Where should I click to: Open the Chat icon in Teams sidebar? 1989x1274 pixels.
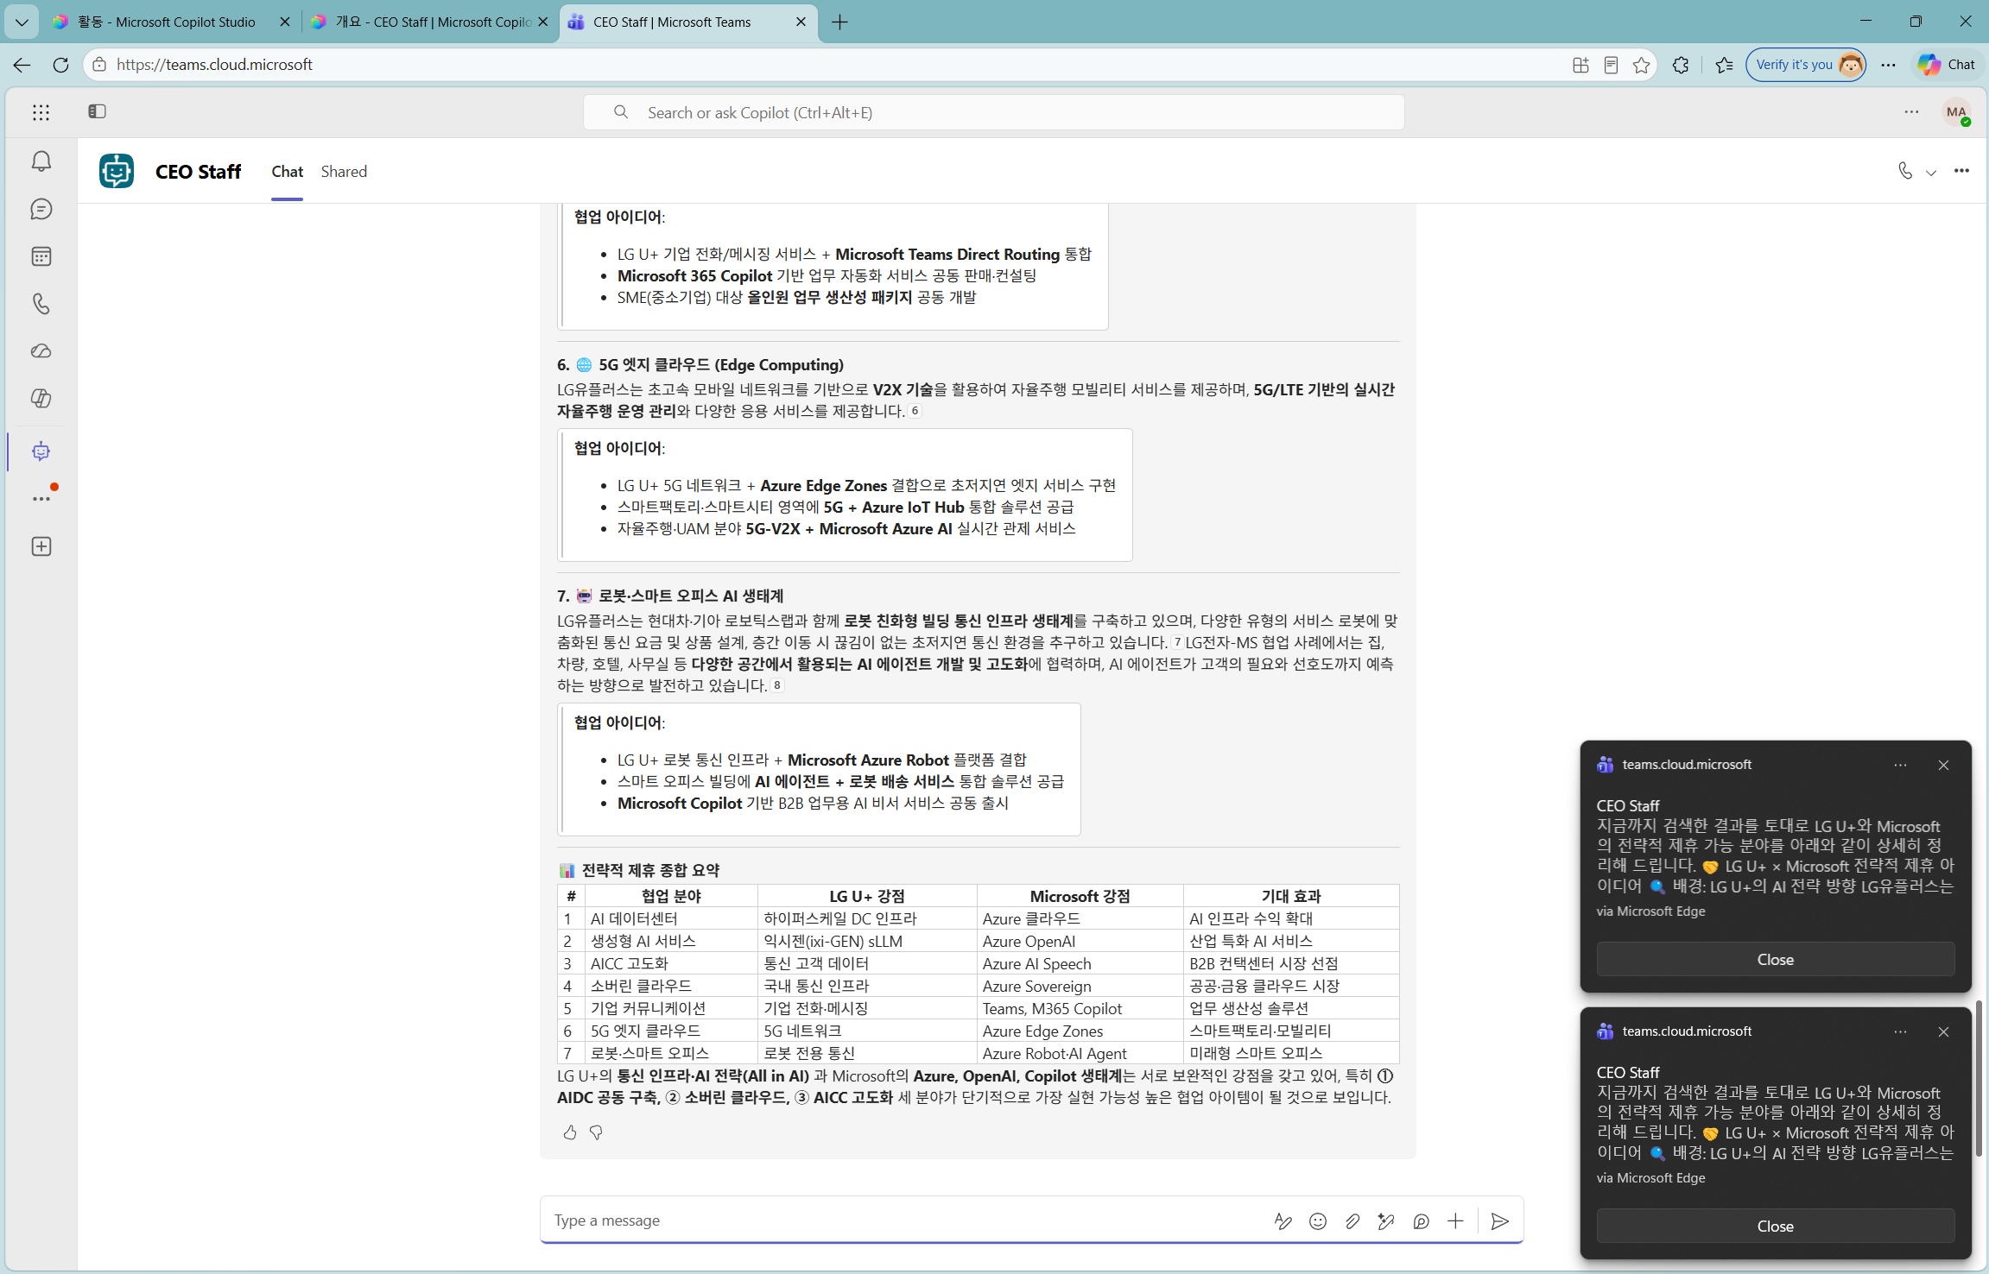tap(41, 209)
